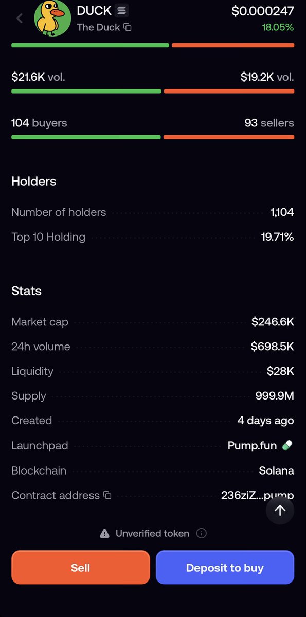Tap the orange sellers ratio bar
This screenshot has width=306, height=617.
(229, 137)
